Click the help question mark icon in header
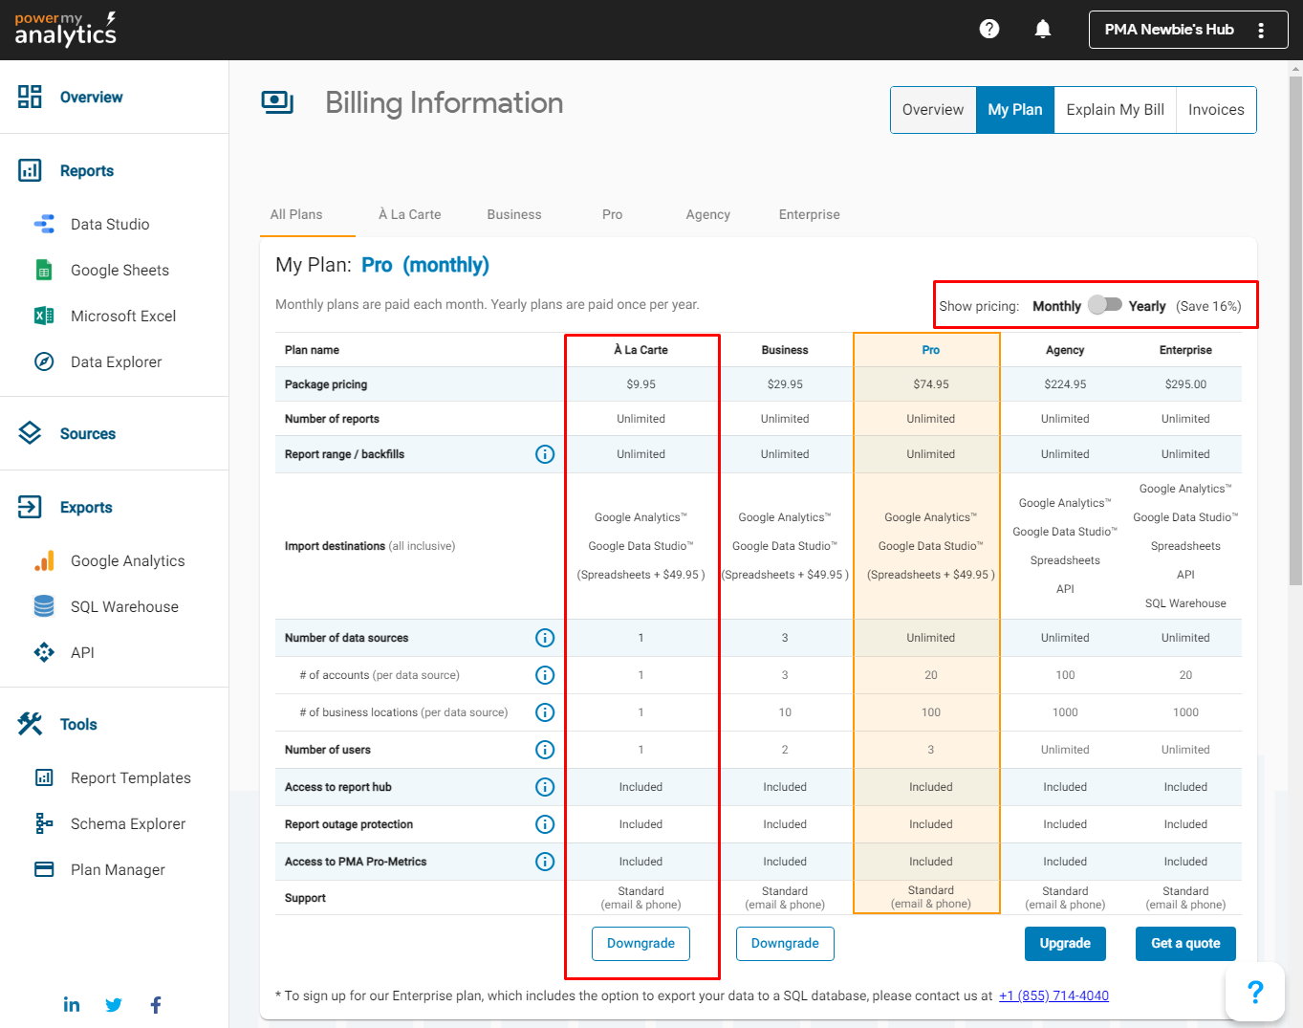This screenshot has width=1303, height=1028. 989,30
